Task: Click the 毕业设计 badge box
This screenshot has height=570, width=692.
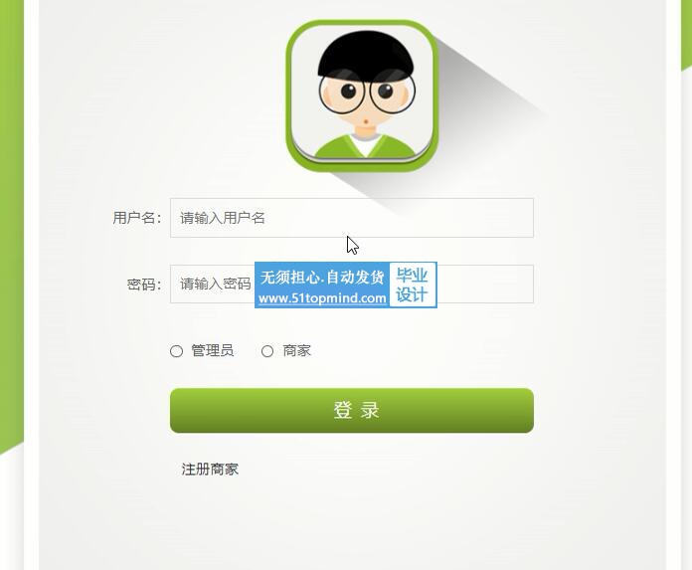Action: coord(413,285)
